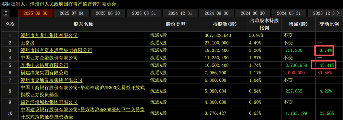Select the holding value 7,056,700

tap(215, 73)
